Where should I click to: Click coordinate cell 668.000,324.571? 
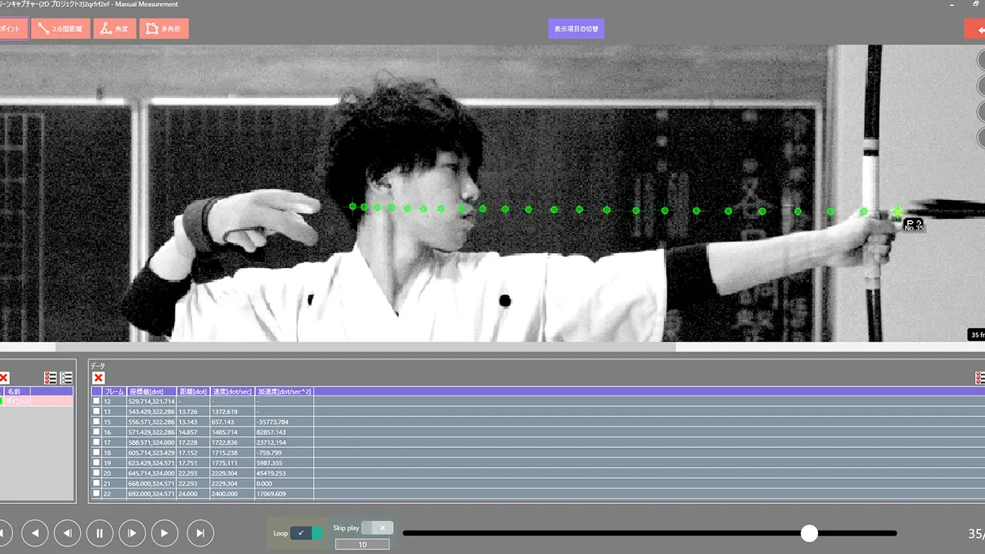152,483
